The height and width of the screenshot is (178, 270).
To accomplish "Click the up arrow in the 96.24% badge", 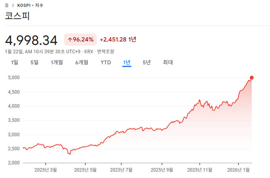I will (70, 39).
